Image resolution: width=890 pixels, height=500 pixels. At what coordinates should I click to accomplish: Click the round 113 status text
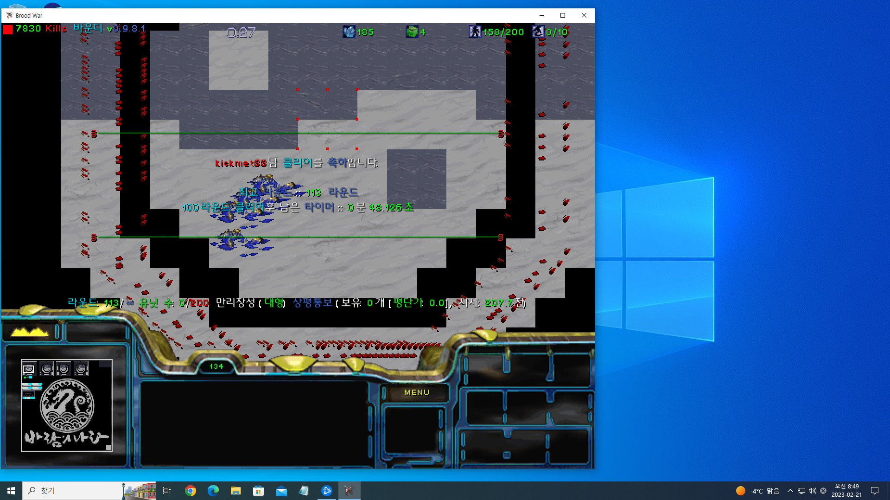coord(93,303)
